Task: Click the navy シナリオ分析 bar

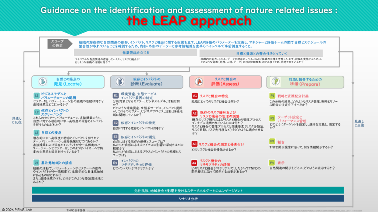Action: coord(188,199)
